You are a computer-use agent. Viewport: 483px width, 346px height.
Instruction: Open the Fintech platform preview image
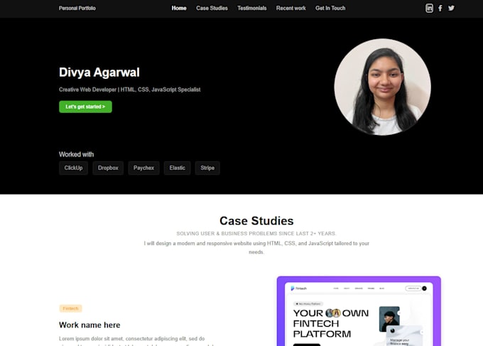(359, 311)
